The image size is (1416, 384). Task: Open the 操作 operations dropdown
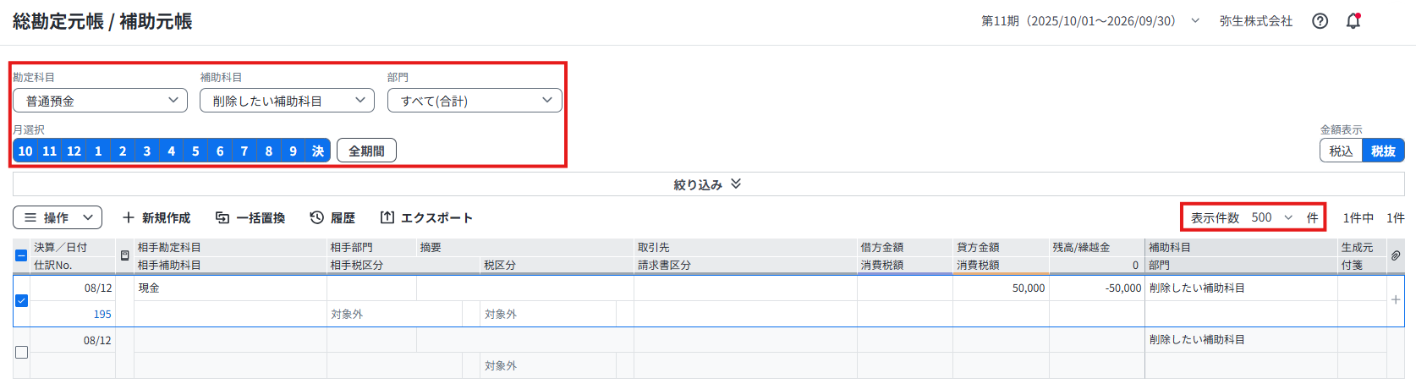(x=58, y=217)
